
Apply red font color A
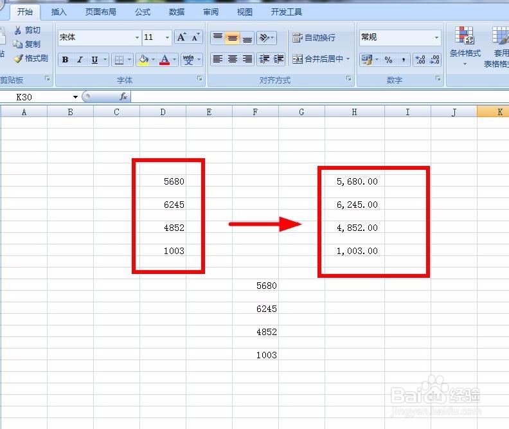(x=165, y=60)
